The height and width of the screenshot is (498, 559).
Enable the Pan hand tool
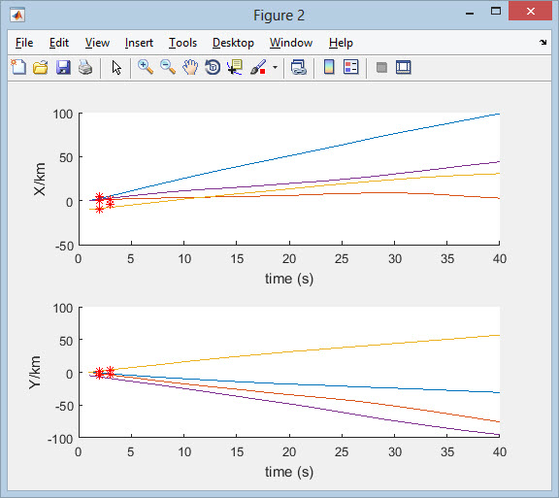point(190,67)
